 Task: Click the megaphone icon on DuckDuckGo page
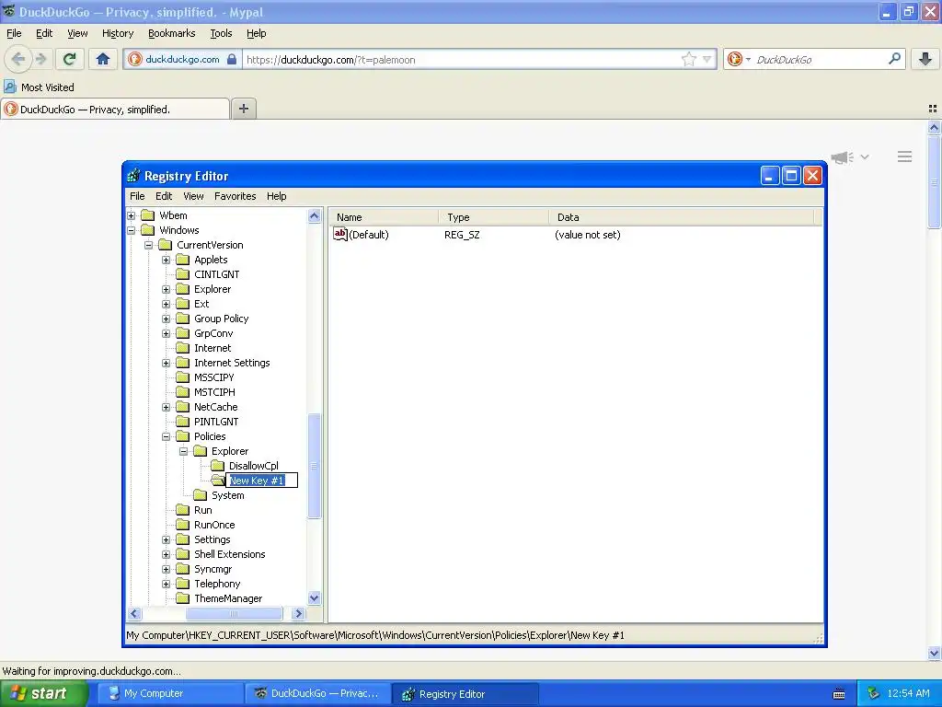(x=842, y=157)
